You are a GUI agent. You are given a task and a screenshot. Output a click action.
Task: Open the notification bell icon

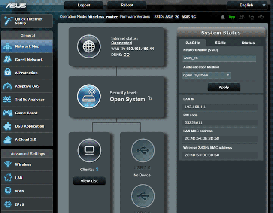point(223,17)
